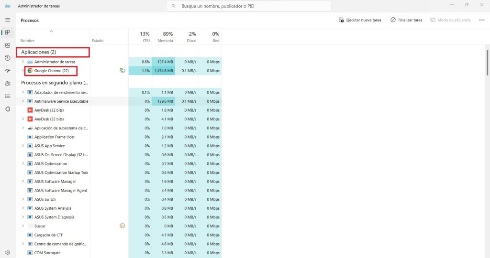
Task: Click the Buscar process icon
Action: click(x=30, y=226)
